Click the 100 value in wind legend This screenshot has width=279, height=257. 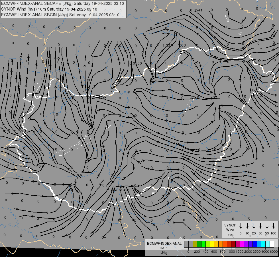tap(274, 233)
